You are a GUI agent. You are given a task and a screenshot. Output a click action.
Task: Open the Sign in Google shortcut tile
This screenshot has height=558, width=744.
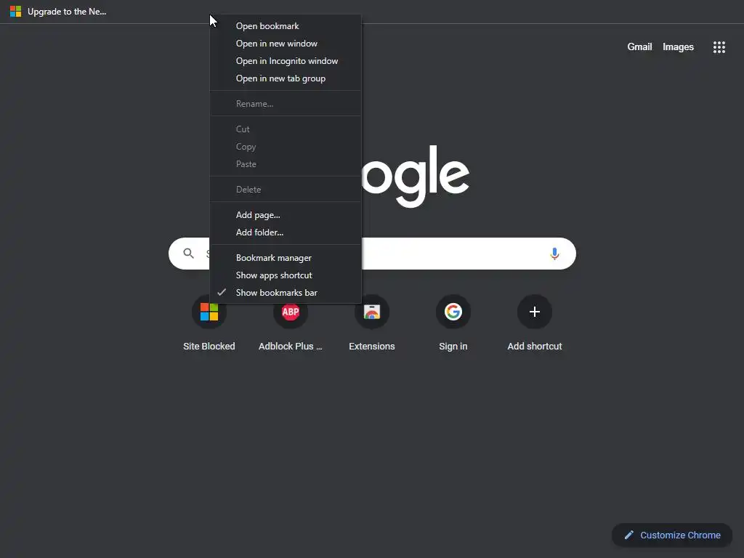click(453, 312)
